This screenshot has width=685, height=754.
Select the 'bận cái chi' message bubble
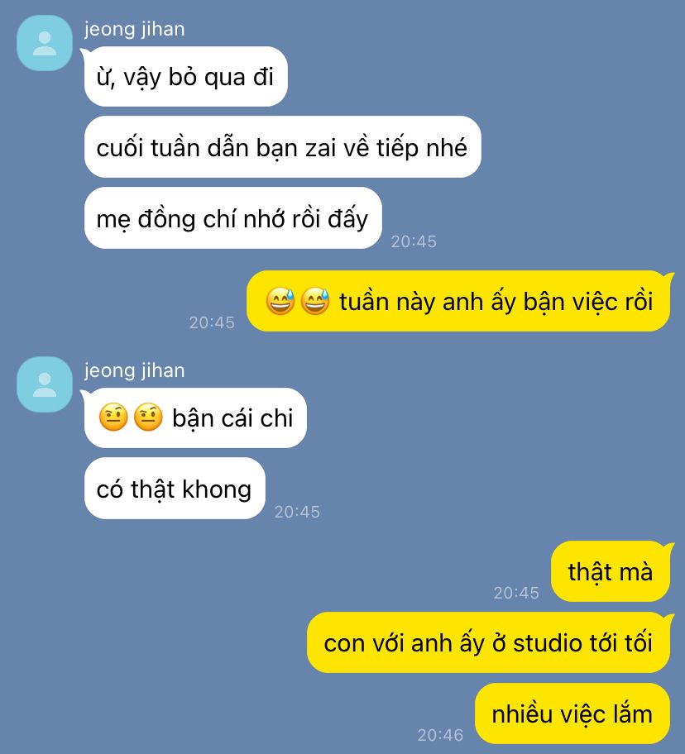click(195, 418)
